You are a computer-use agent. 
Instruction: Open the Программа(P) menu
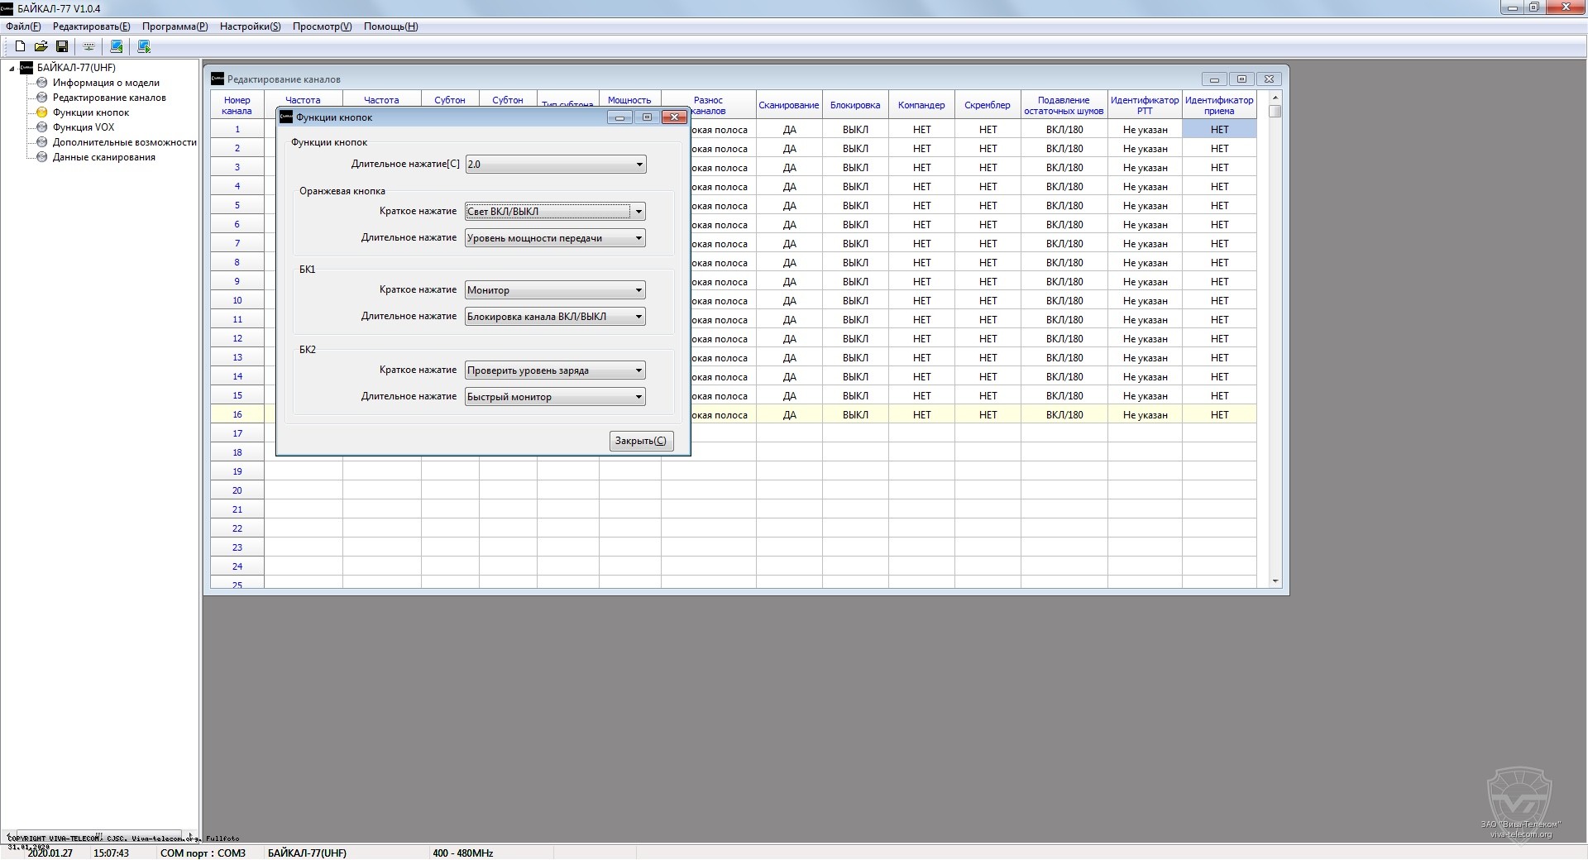point(175,26)
